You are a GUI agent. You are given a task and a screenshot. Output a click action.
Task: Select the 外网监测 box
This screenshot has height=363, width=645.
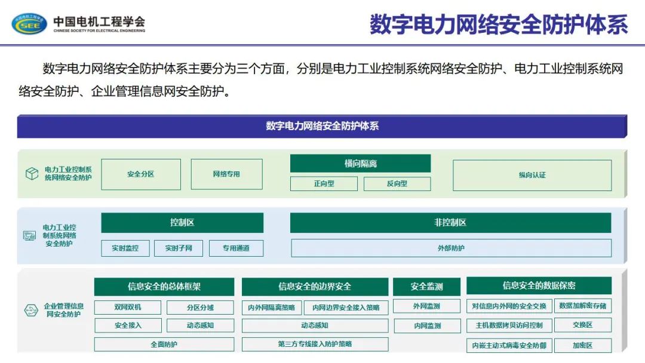click(x=427, y=306)
